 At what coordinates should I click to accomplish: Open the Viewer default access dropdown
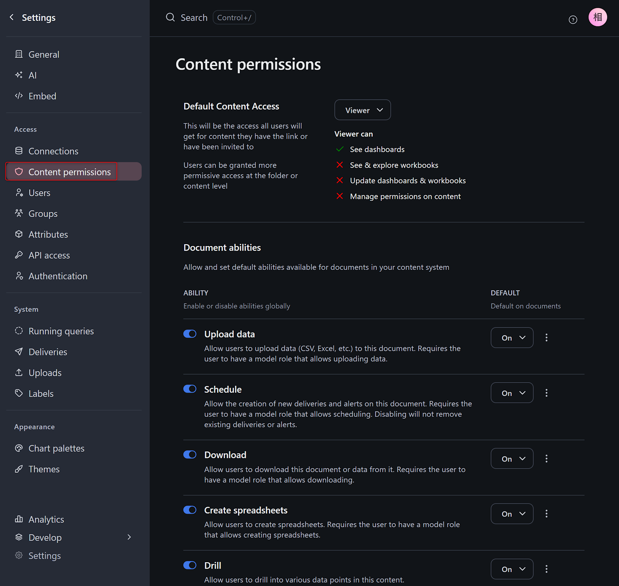[x=362, y=110]
